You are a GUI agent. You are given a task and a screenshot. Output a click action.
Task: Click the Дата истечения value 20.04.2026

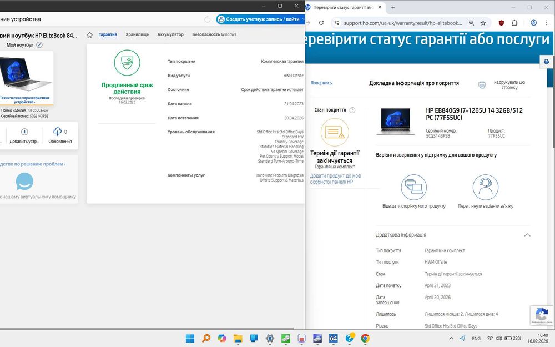(x=294, y=118)
